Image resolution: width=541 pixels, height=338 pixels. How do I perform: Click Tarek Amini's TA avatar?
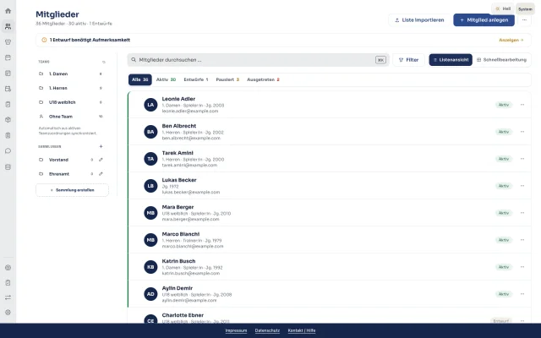point(150,159)
